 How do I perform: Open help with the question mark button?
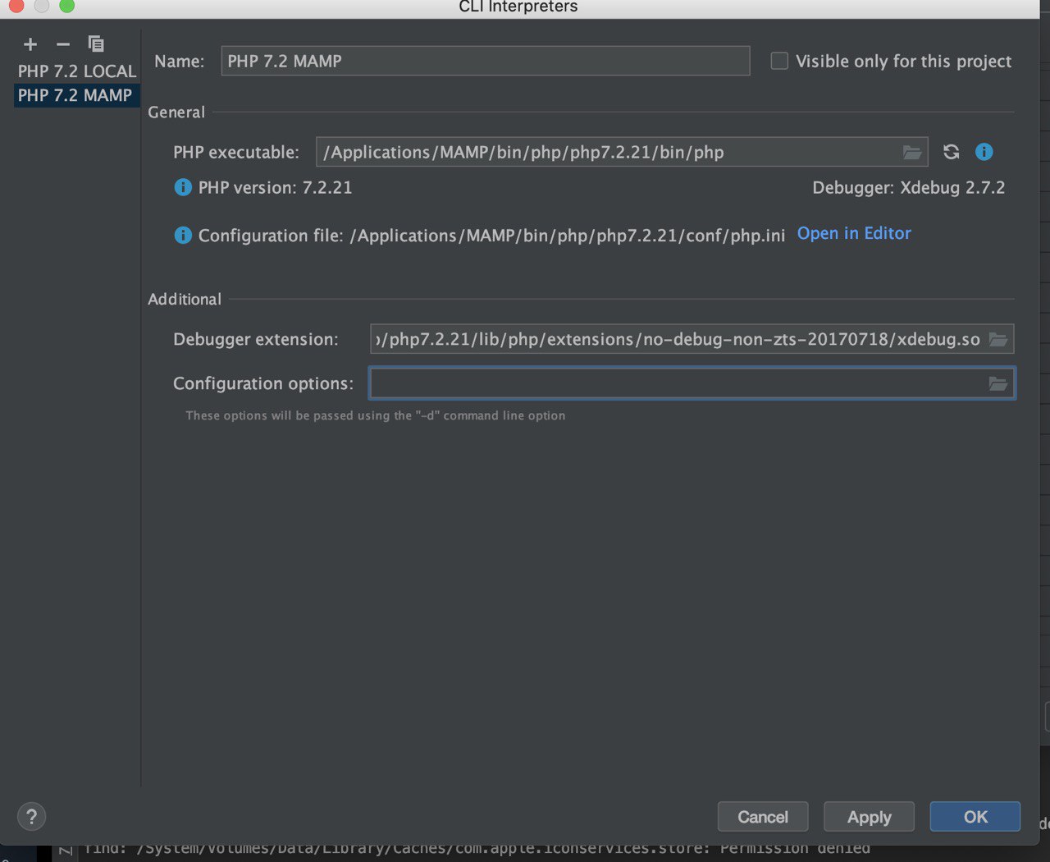[31, 817]
